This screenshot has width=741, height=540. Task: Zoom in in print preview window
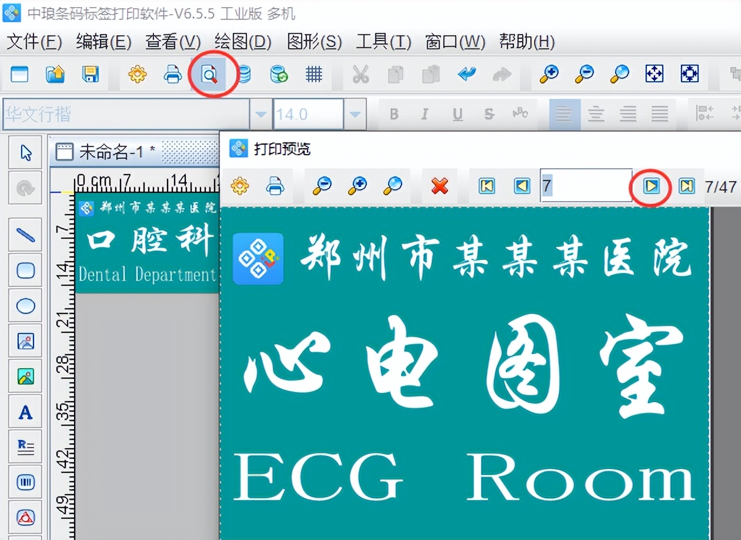(357, 186)
